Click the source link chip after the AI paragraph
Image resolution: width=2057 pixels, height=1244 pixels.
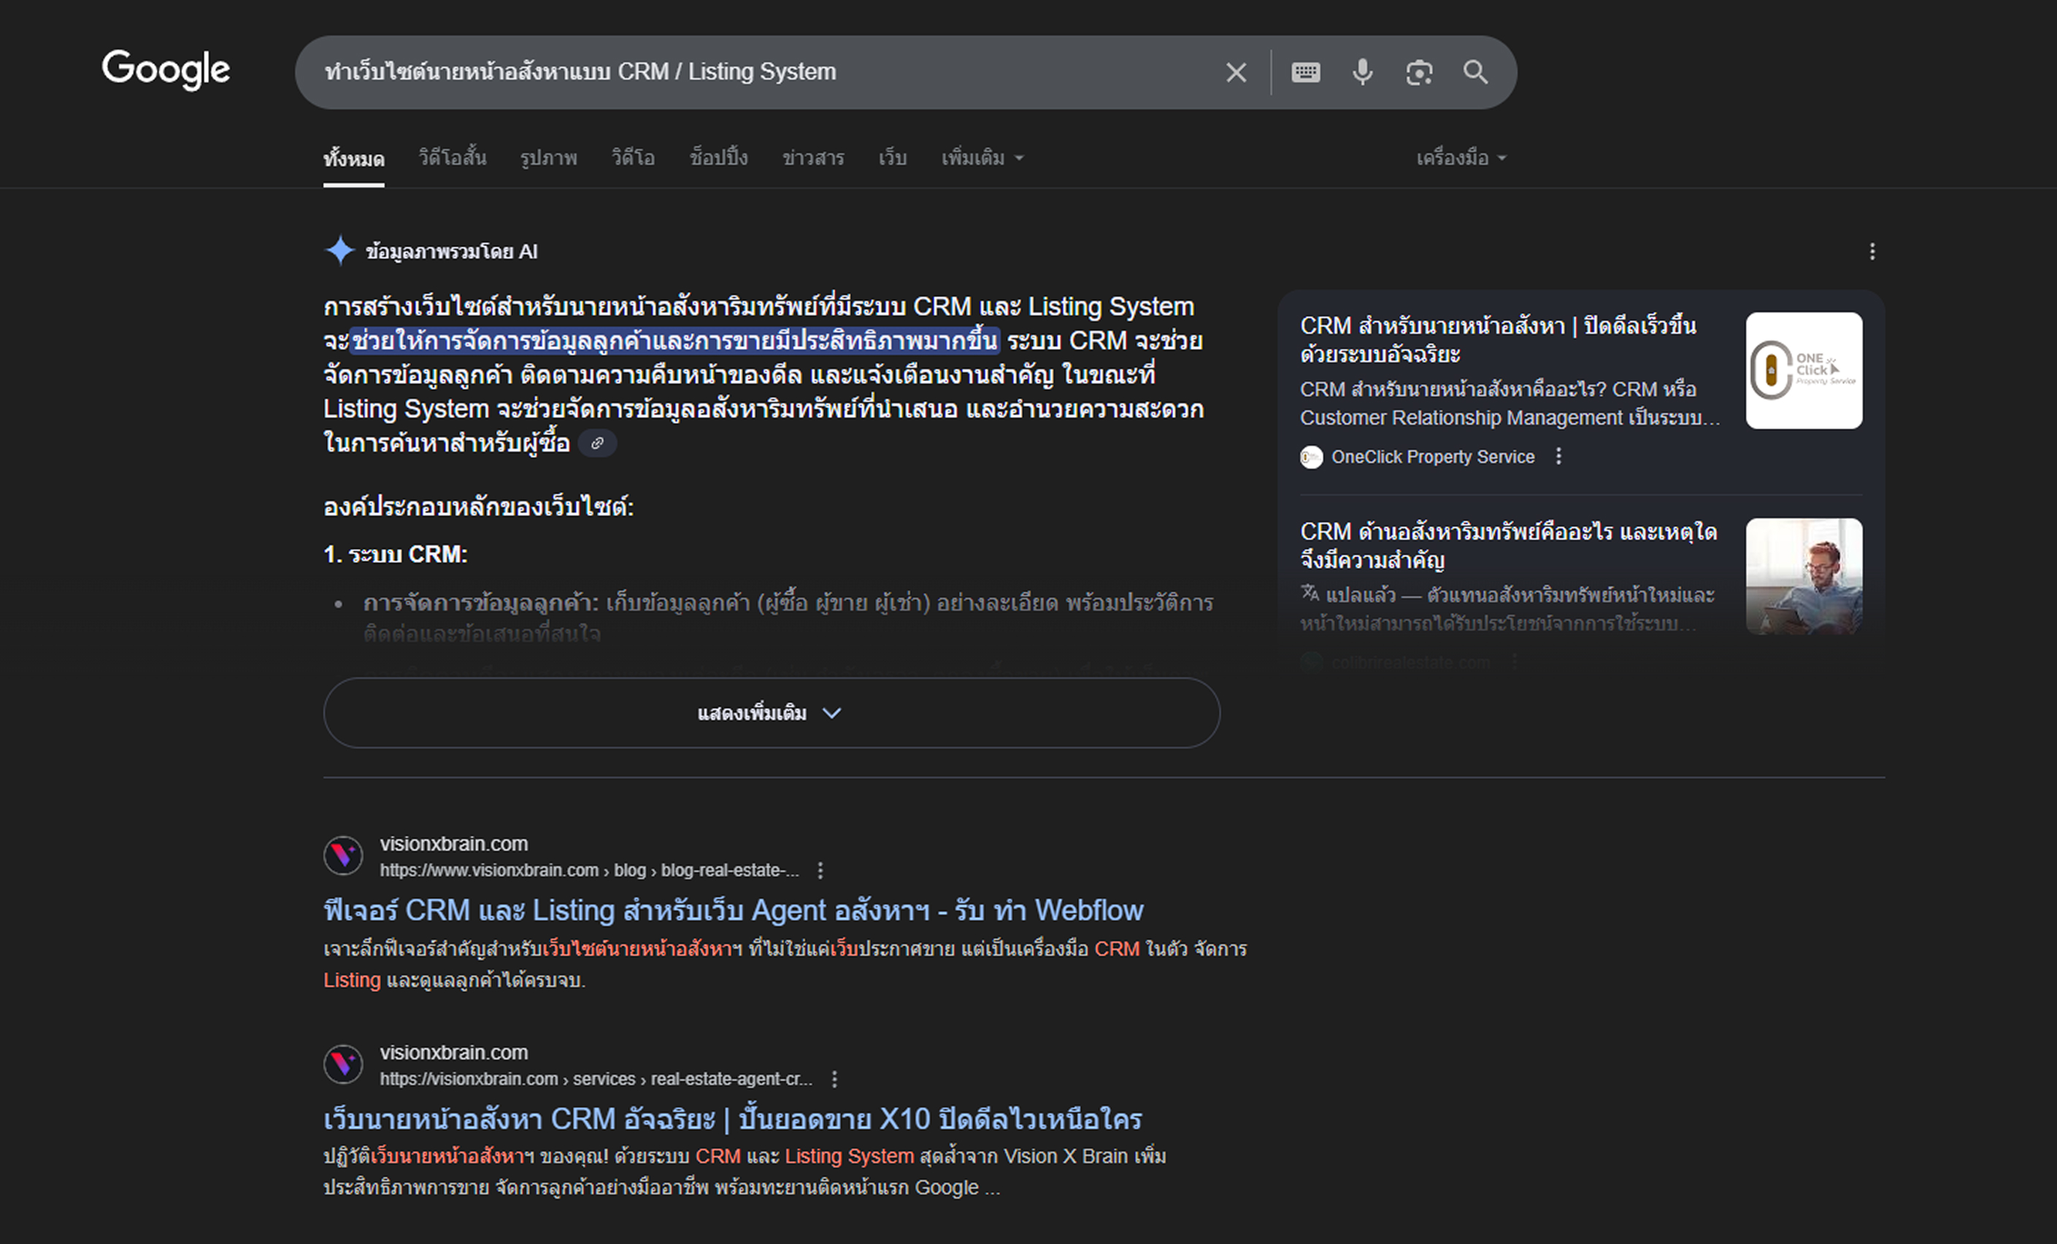pyautogui.click(x=597, y=443)
